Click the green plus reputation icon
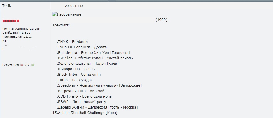 33,65
